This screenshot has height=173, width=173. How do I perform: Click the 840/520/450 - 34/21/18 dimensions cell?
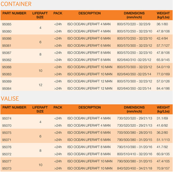(135, 169)
